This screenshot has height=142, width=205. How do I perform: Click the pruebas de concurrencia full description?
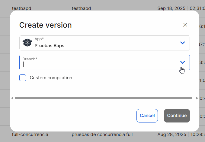[102, 134]
